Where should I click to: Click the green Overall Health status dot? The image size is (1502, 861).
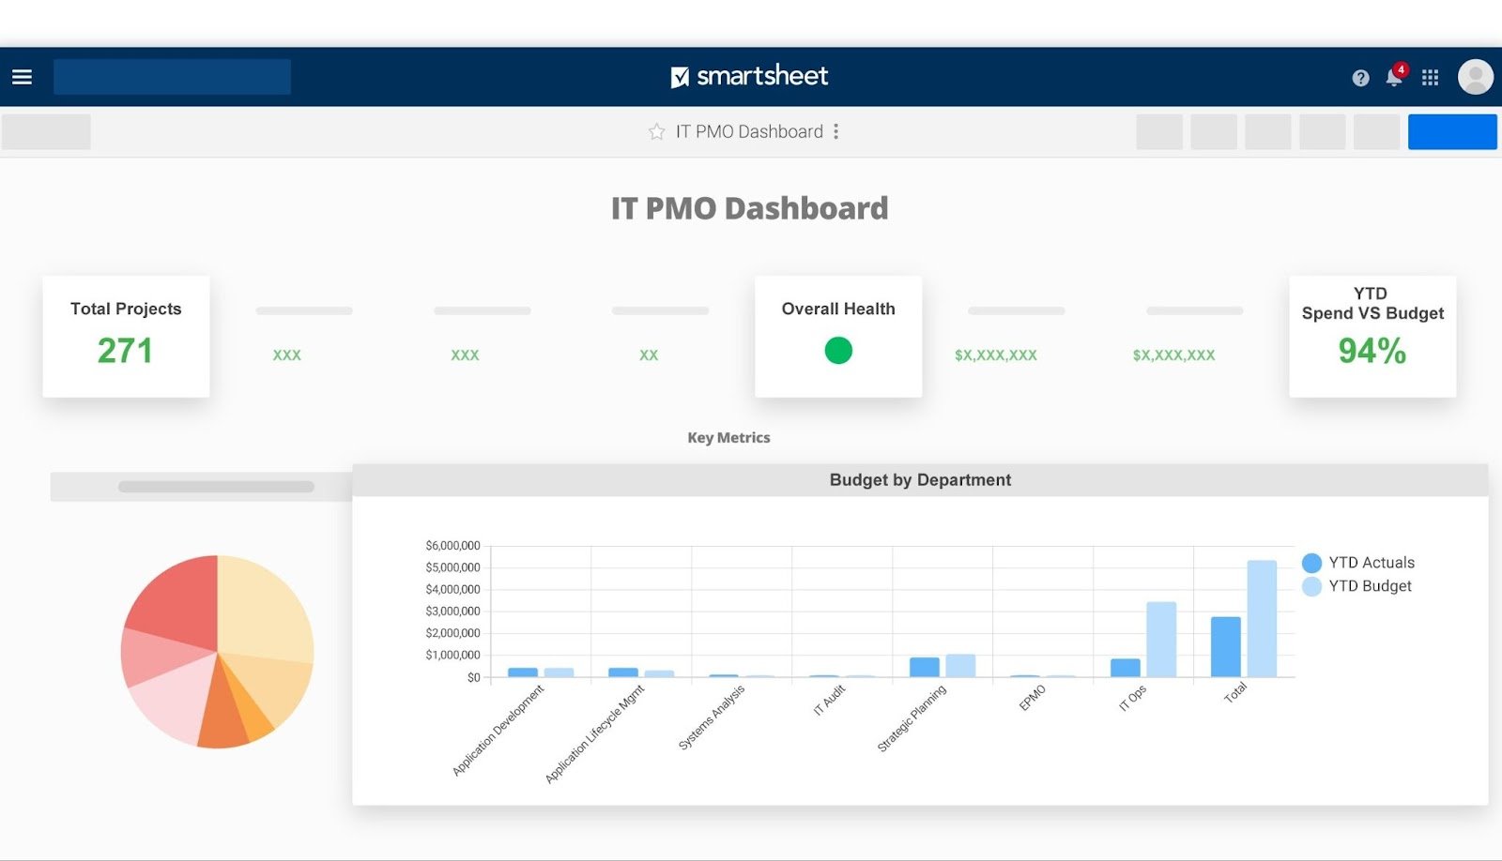837,350
